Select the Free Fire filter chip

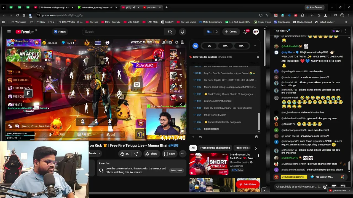tap(243, 148)
